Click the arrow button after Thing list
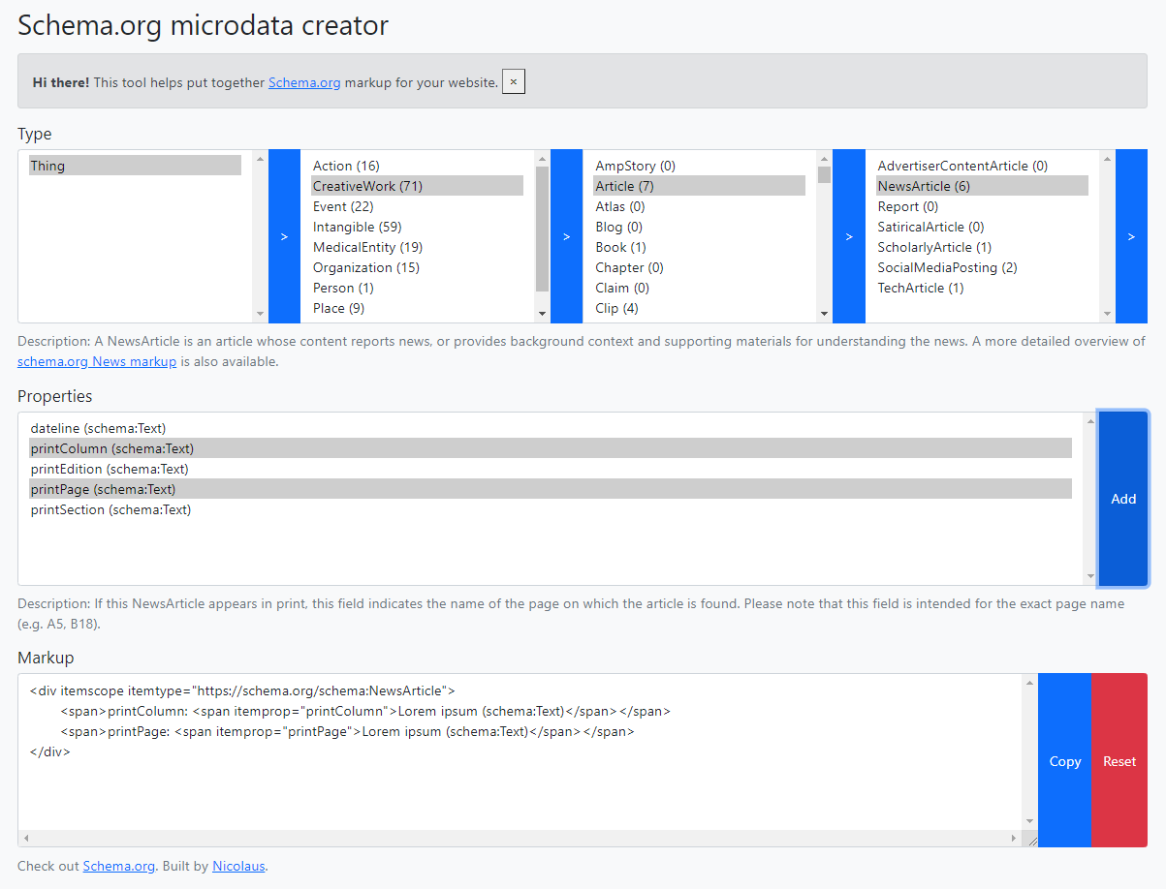The height and width of the screenshot is (889, 1166). [284, 236]
